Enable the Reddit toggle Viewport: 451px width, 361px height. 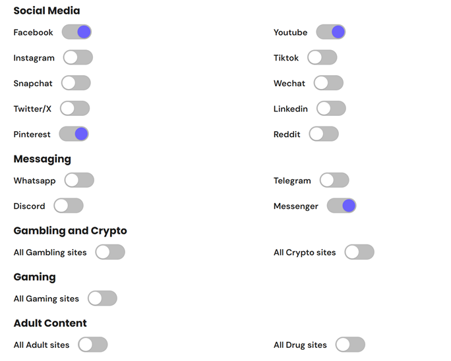point(324,134)
